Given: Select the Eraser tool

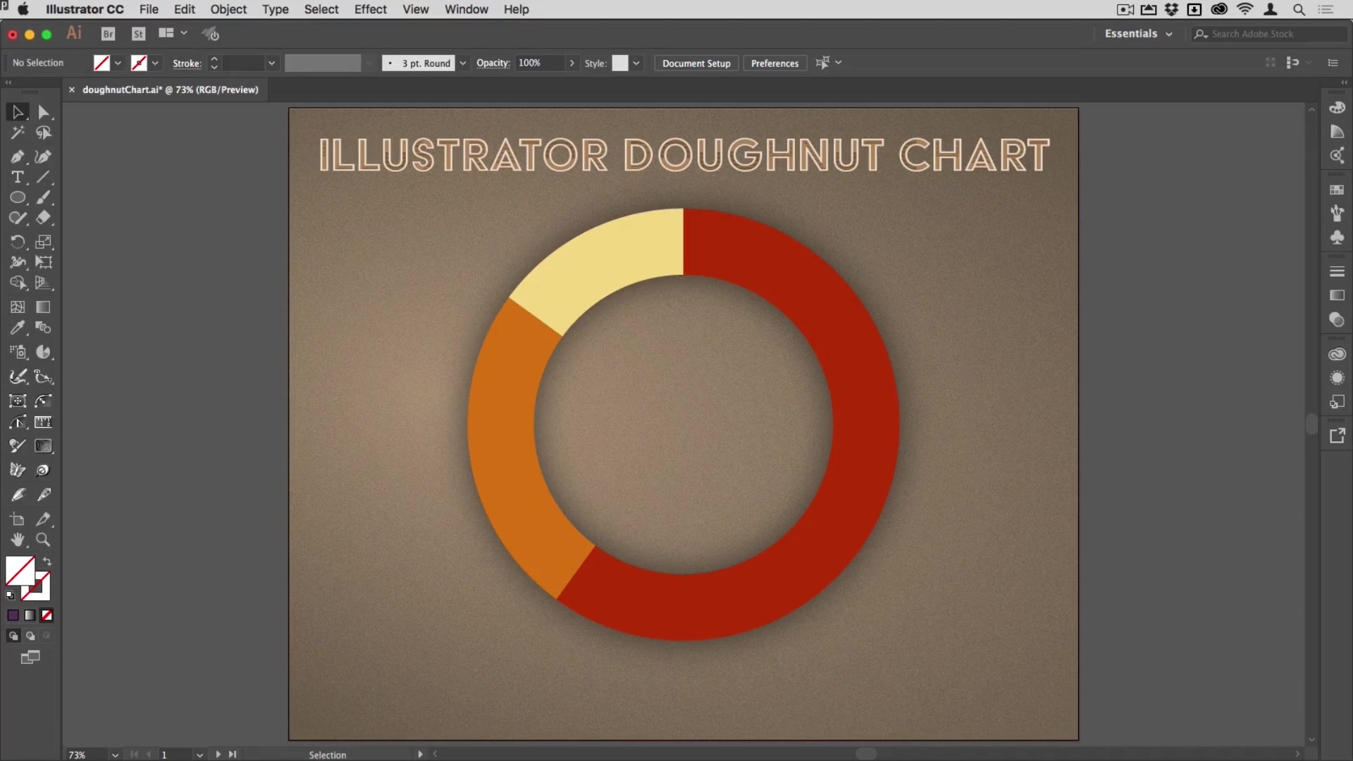Looking at the screenshot, I should coord(44,218).
